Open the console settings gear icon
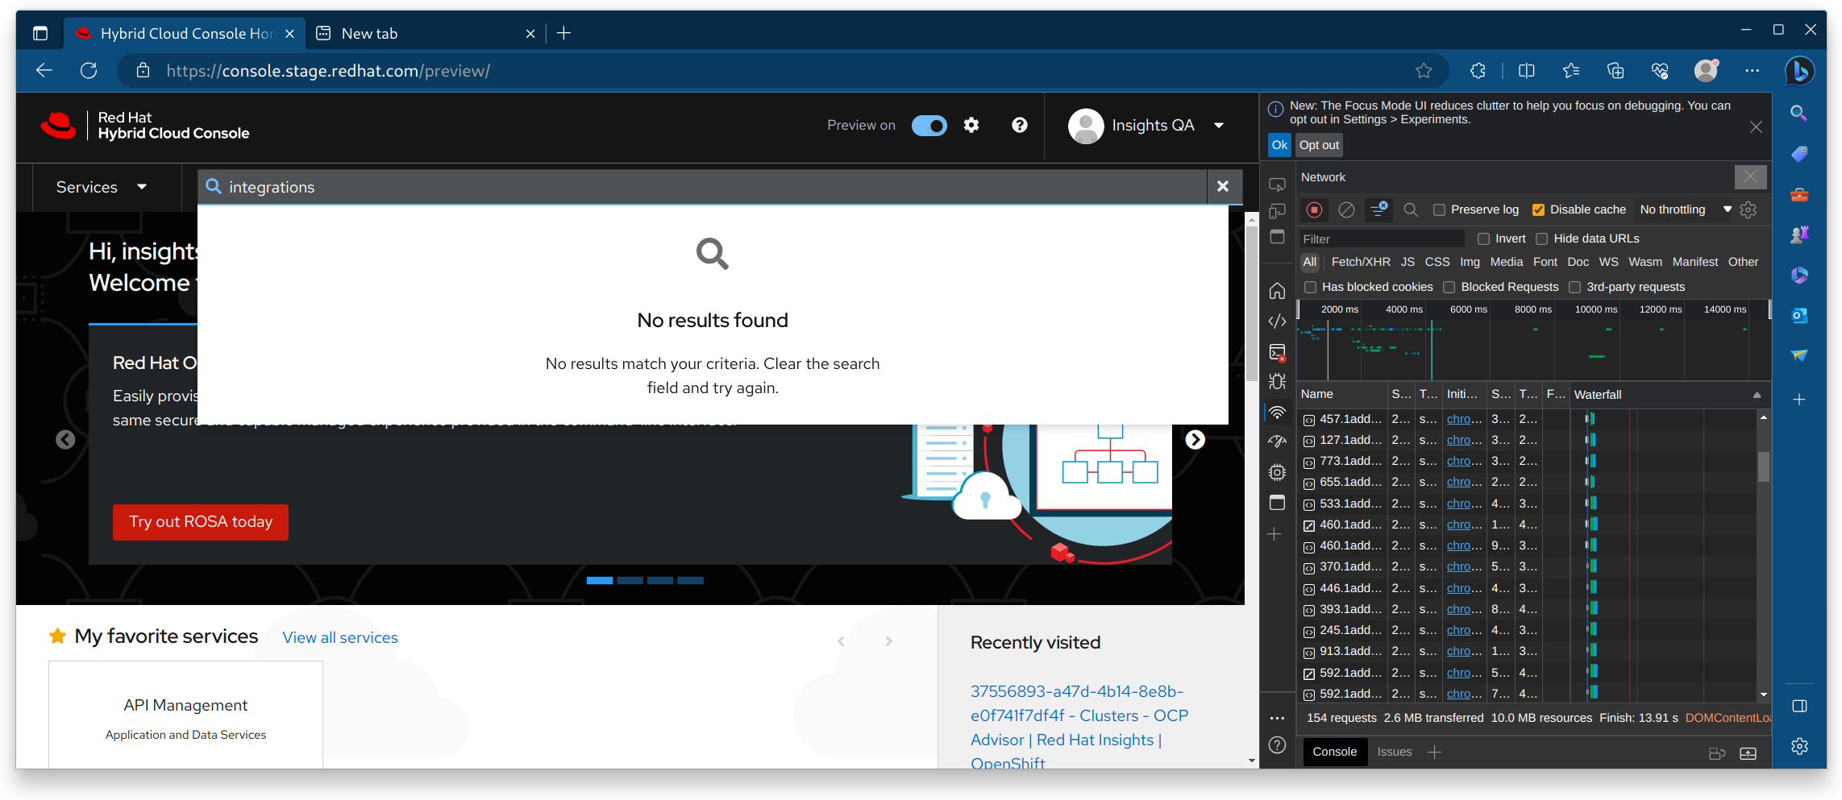 coord(971,125)
